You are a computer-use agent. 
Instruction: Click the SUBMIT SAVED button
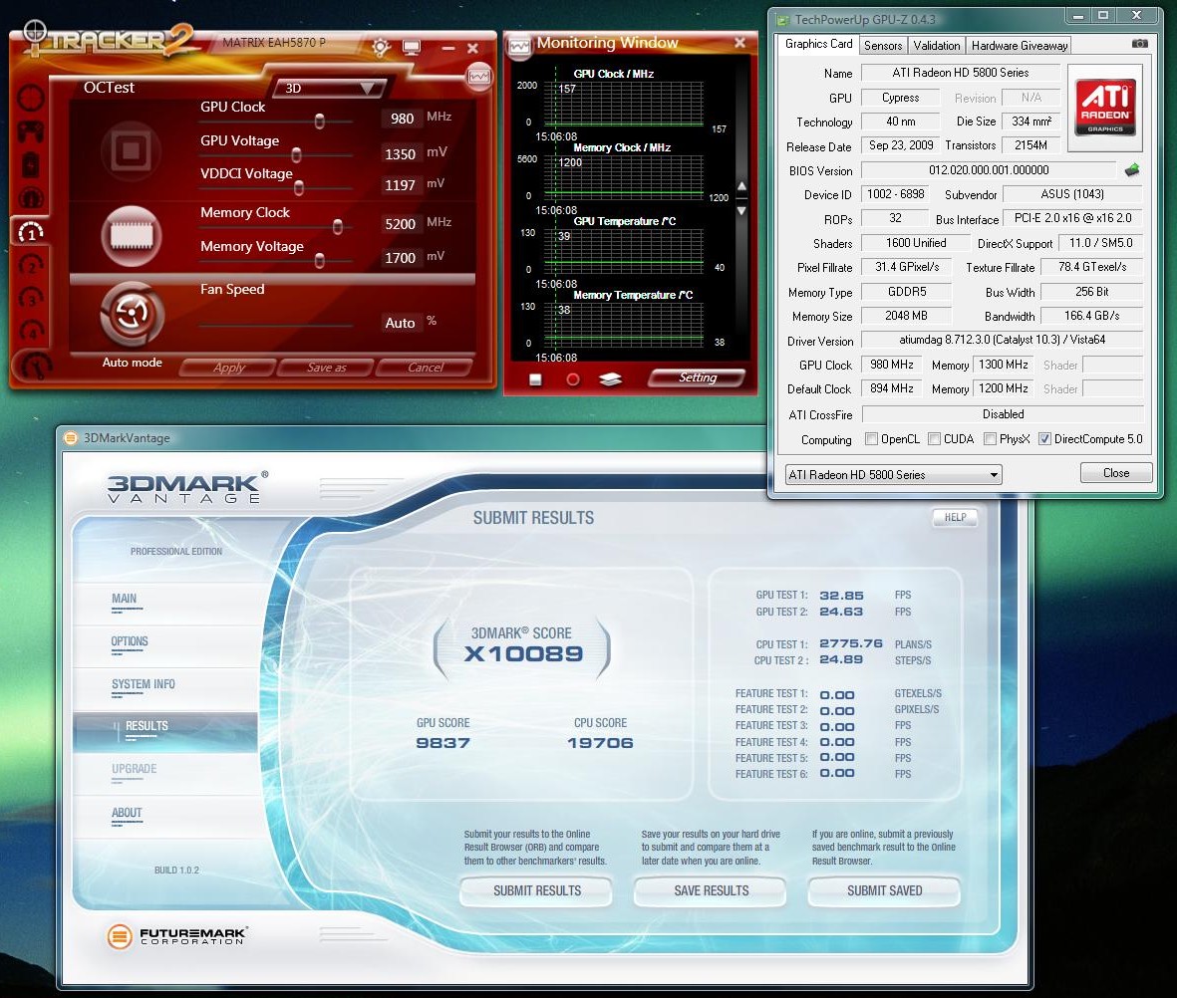[x=884, y=891]
